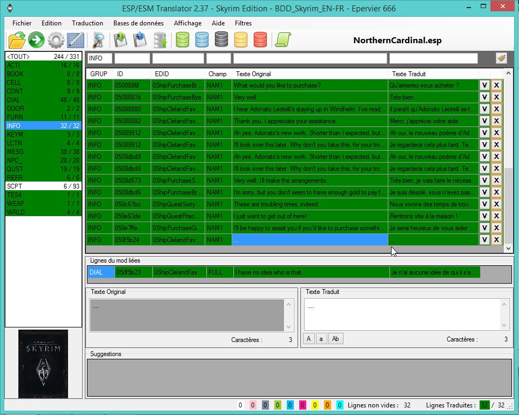Open a file with the folder icon
The image size is (519, 415).
[x=17, y=40]
